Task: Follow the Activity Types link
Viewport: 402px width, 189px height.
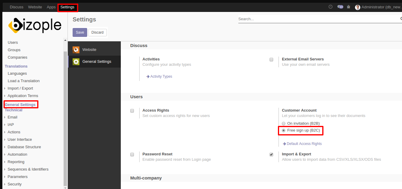Action: point(161,76)
